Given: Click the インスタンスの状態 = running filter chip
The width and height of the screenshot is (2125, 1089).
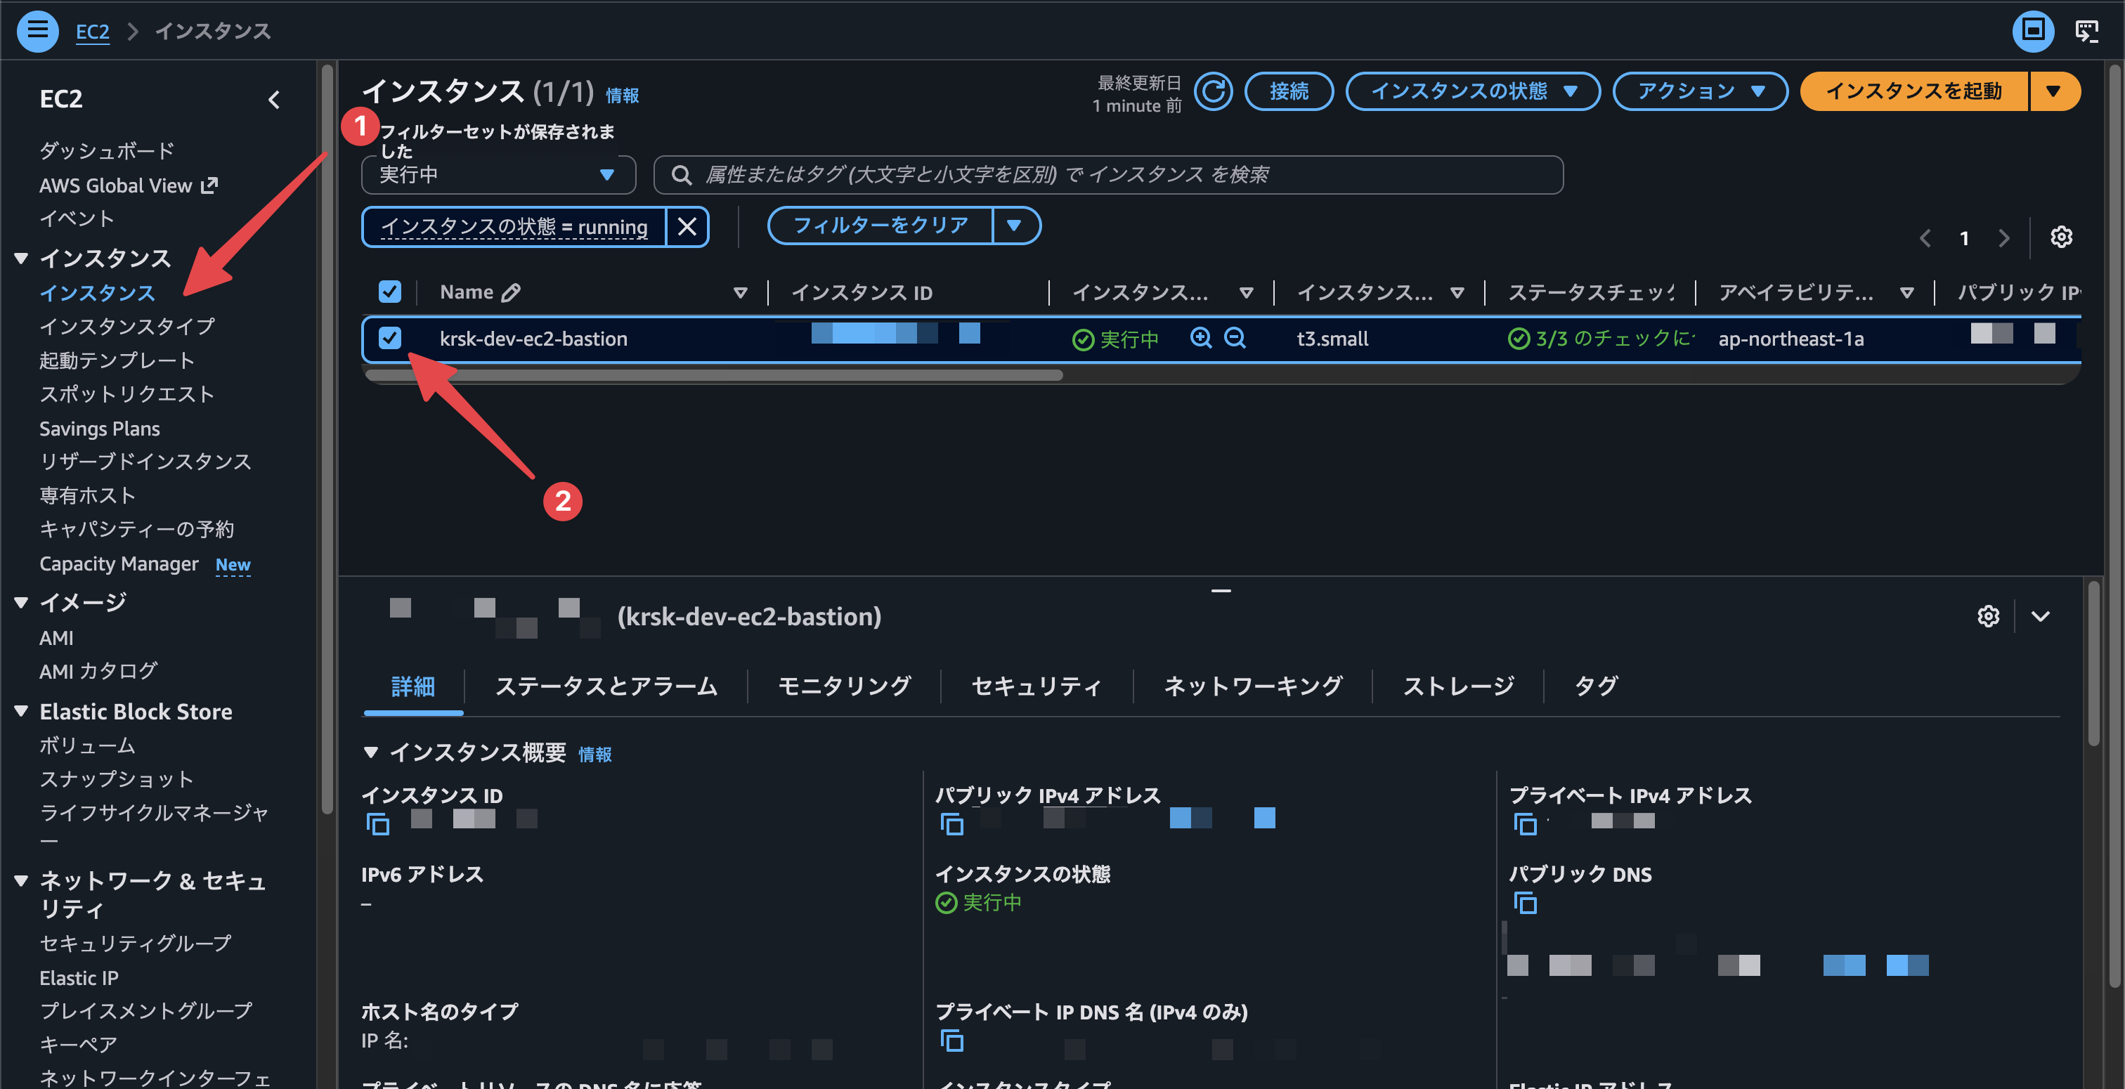Looking at the screenshot, I should (x=514, y=227).
